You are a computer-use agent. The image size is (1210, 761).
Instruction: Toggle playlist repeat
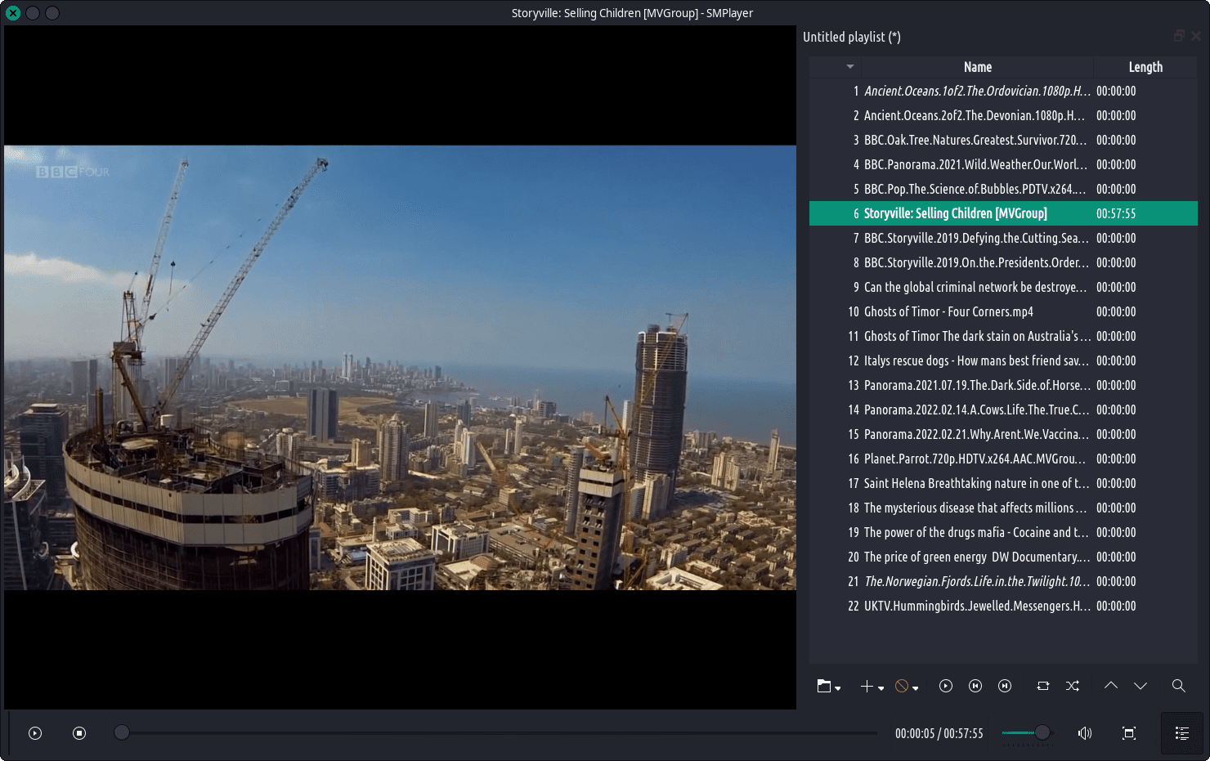1043,686
